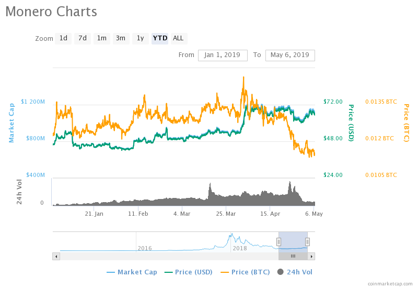Click the Price (BTC) vertical axis title
This screenshot has height=288, width=418.
point(407,123)
